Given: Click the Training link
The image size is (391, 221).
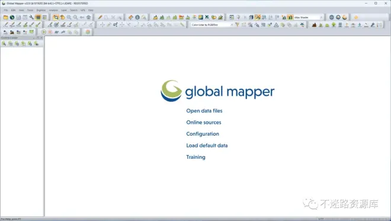Looking at the screenshot, I should pyautogui.click(x=195, y=157).
